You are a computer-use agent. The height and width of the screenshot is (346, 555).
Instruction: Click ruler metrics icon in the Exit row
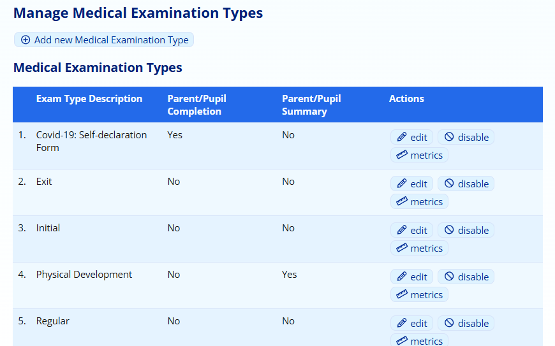coord(401,201)
